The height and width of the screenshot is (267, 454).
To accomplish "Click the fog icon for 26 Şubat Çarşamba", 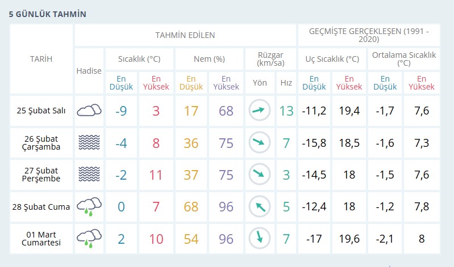I will pos(89,142).
